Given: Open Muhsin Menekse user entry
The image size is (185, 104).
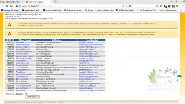Looking at the screenshot, I should point(23,63).
